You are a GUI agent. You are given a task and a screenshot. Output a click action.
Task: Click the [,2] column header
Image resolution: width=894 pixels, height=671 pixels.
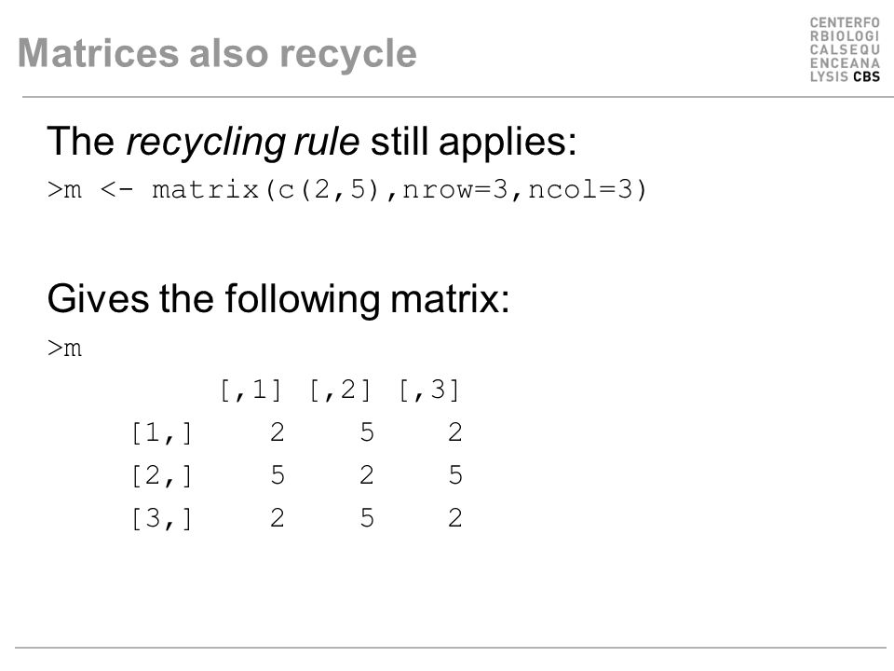[x=341, y=390]
